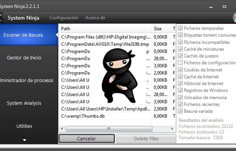Image resolution: width=236 pixels, height=151 pixels.
Task: Open Administrador de procesos section
Action: pos(27,80)
